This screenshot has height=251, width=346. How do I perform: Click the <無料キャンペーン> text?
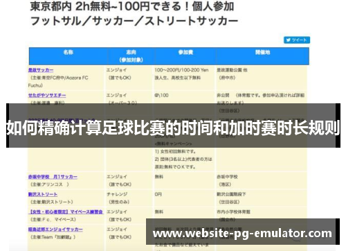(174, 144)
